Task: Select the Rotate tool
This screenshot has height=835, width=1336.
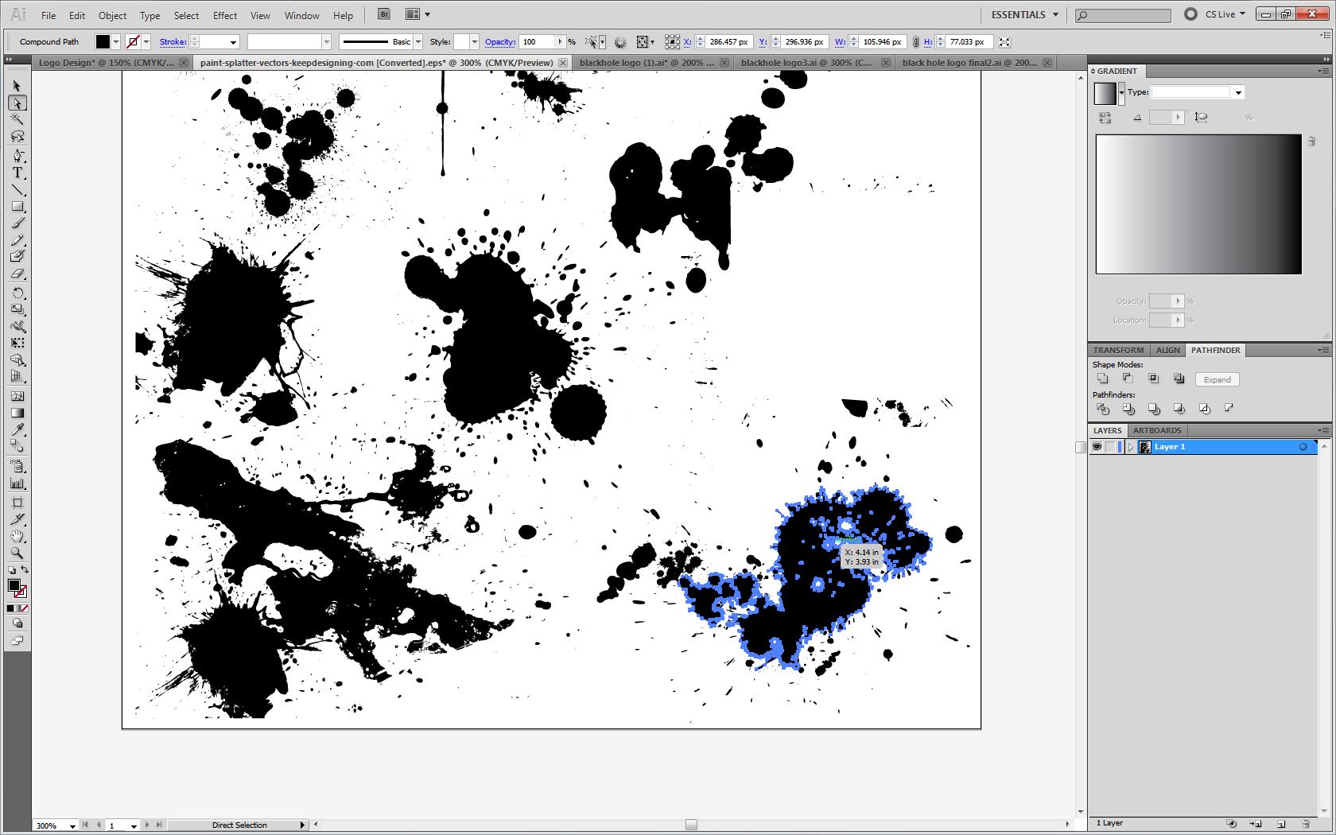Action: 17,293
